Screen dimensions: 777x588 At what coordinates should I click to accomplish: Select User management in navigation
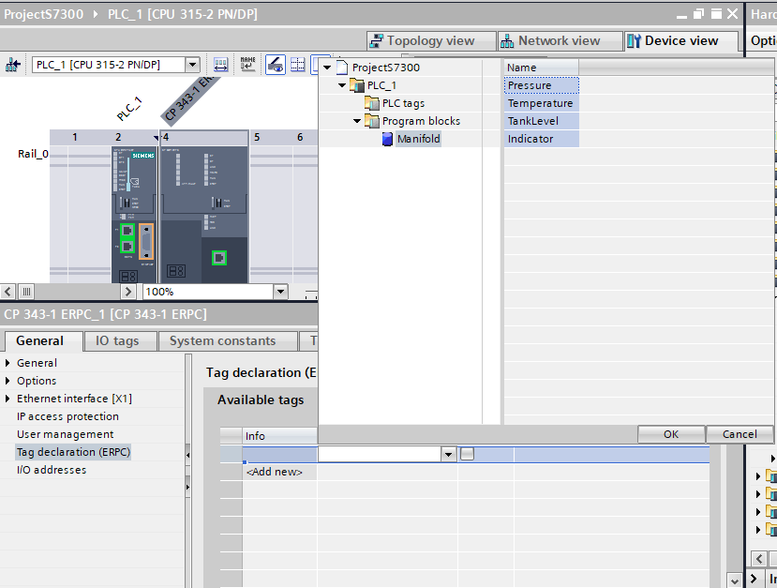[x=66, y=434]
